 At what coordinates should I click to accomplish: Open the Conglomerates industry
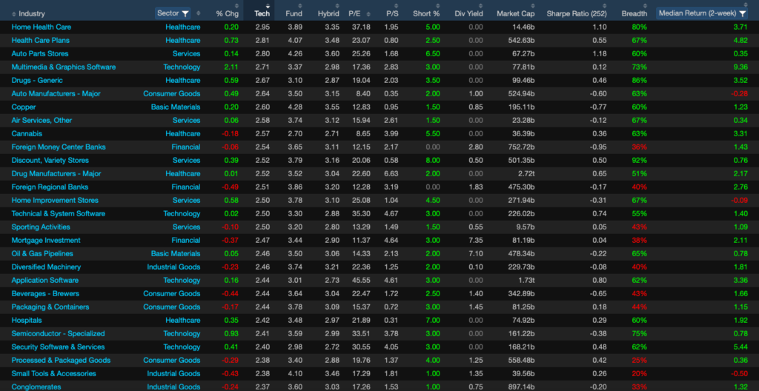coord(36,387)
